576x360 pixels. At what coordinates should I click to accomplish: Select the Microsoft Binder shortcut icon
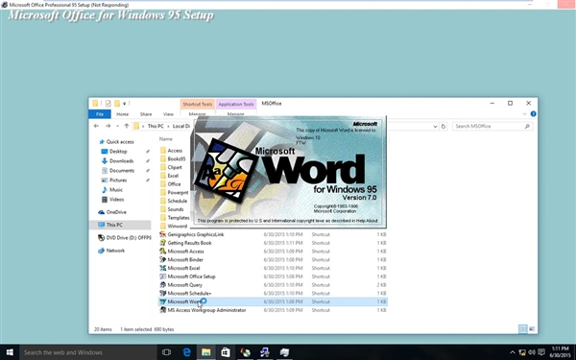163,260
